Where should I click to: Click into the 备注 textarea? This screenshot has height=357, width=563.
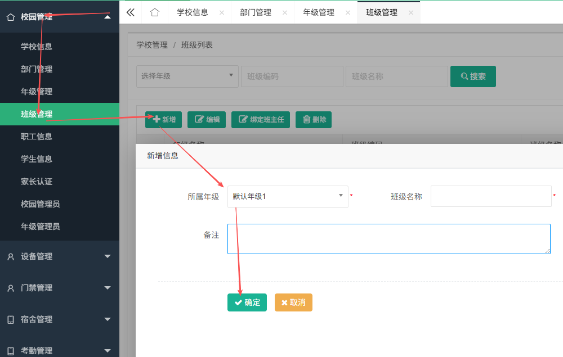389,239
